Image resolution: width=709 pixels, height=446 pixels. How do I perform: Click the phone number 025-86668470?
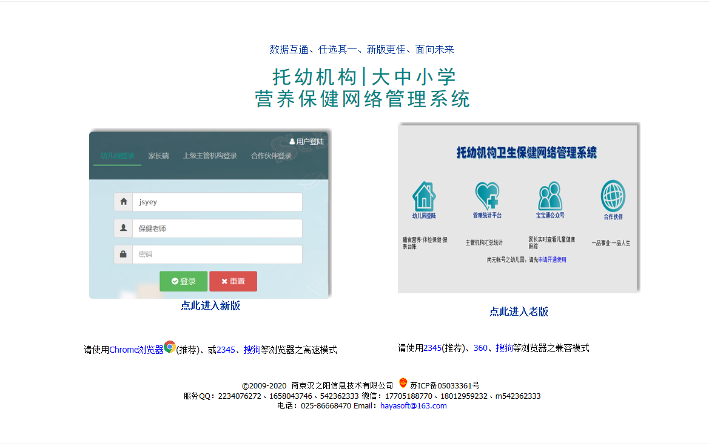[326, 406]
